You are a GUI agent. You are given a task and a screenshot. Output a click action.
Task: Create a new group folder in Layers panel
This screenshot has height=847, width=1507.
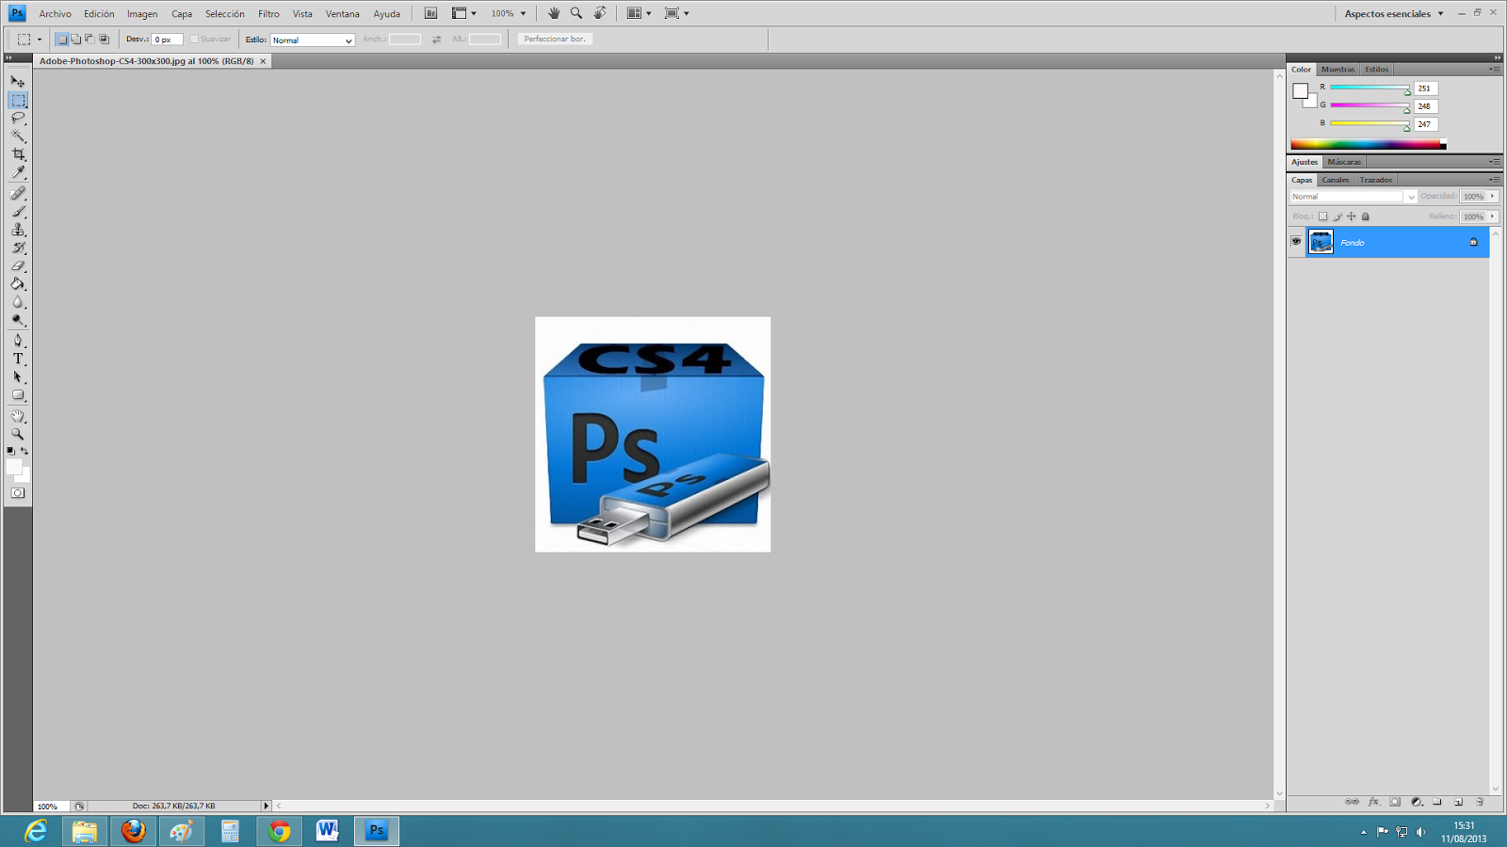(1437, 802)
